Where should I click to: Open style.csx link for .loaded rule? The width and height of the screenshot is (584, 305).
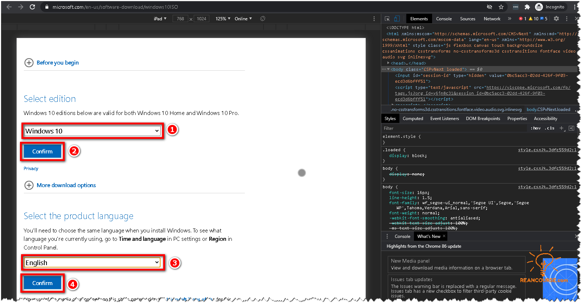(x=547, y=150)
